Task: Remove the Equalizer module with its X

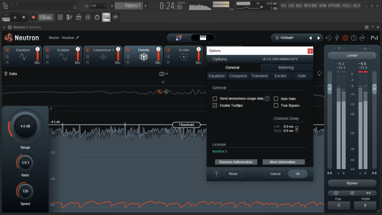Action: 7,62
